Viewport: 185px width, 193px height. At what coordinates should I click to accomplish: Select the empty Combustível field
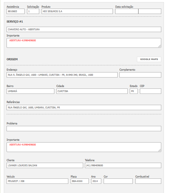(148, 181)
